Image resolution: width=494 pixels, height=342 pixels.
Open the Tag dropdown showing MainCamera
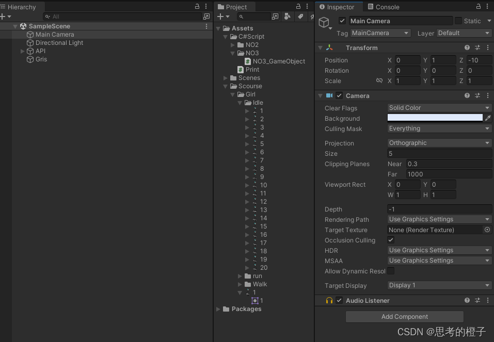(x=380, y=32)
